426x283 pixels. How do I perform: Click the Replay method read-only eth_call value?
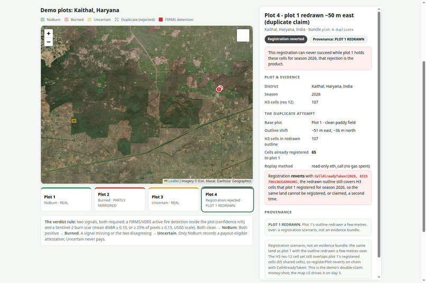[x=341, y=166]
